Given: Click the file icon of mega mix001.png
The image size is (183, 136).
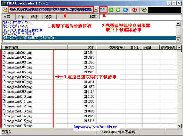Looking at the screenshot, I should click(x=4, y=53).
